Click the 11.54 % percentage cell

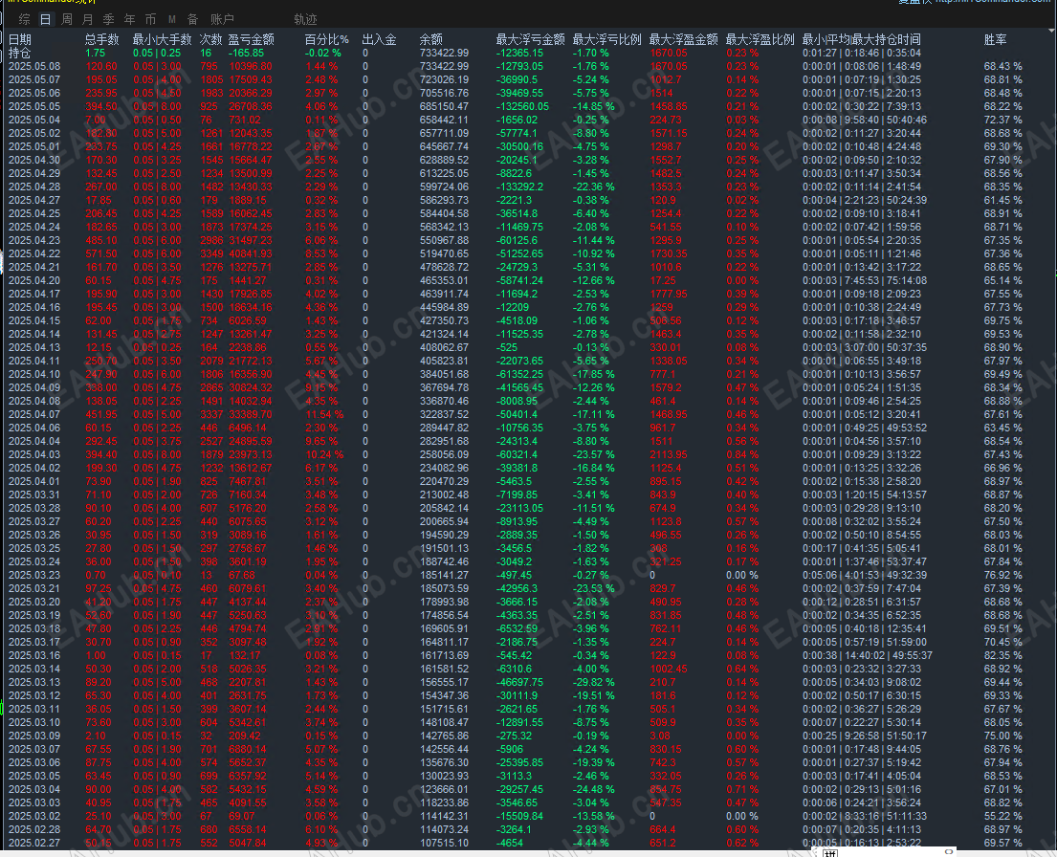325,414
